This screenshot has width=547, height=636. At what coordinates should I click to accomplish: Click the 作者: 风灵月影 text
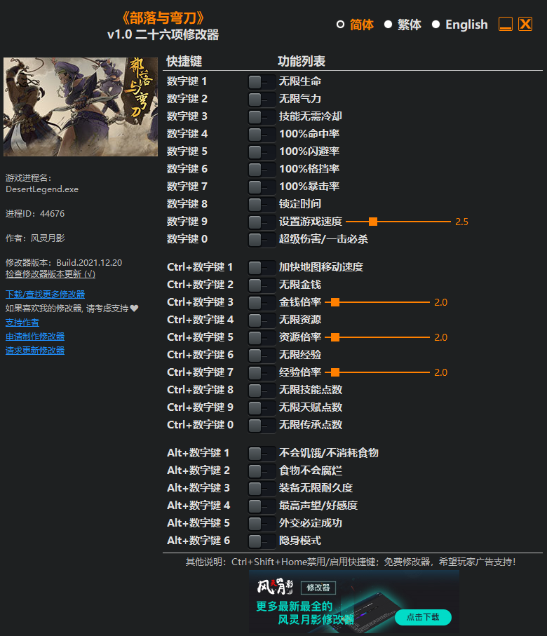pos(35,238)
